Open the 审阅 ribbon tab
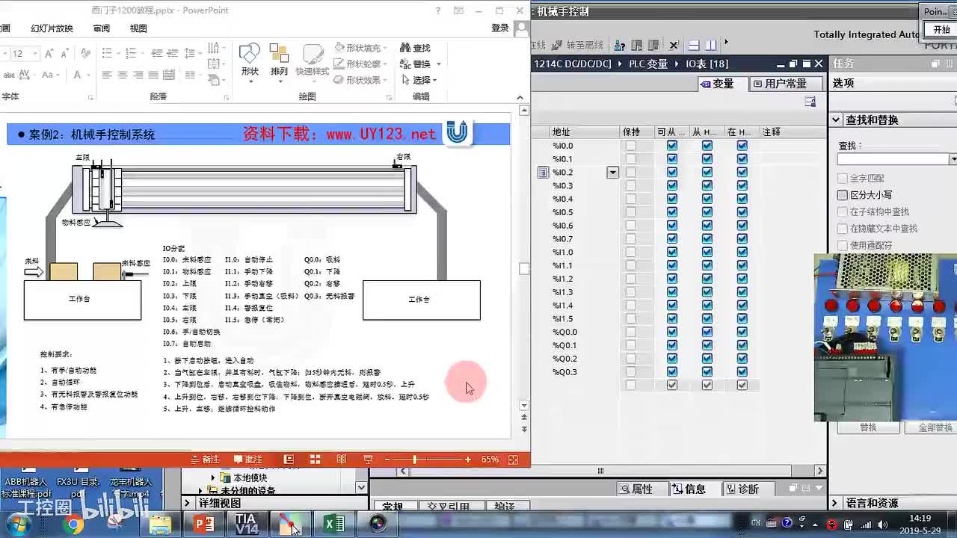 pyautogui.click(x=101, y=28)
